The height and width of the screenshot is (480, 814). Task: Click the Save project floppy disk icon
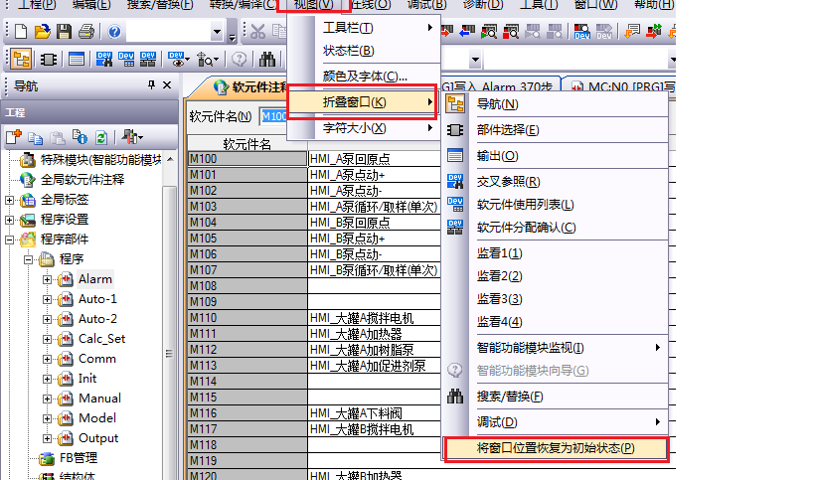[64, 33]
